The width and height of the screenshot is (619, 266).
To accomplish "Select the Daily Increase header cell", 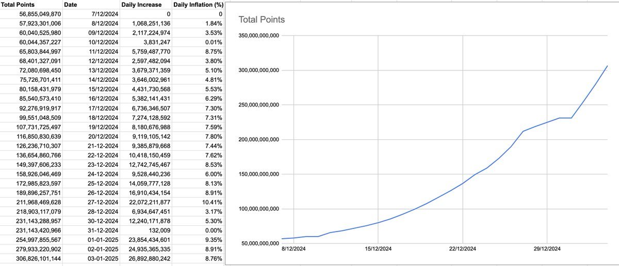I will 141,5.
